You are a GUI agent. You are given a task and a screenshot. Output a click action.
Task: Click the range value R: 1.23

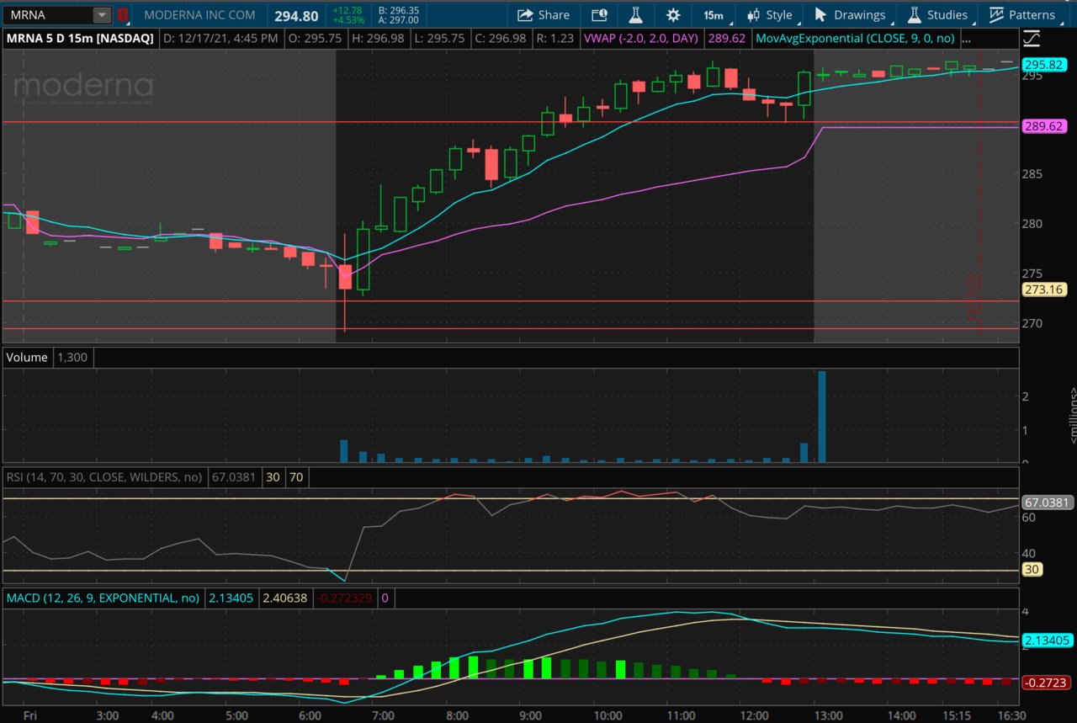point(554,39)
